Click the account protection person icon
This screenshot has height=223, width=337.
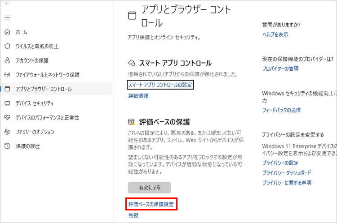(7, 60)
